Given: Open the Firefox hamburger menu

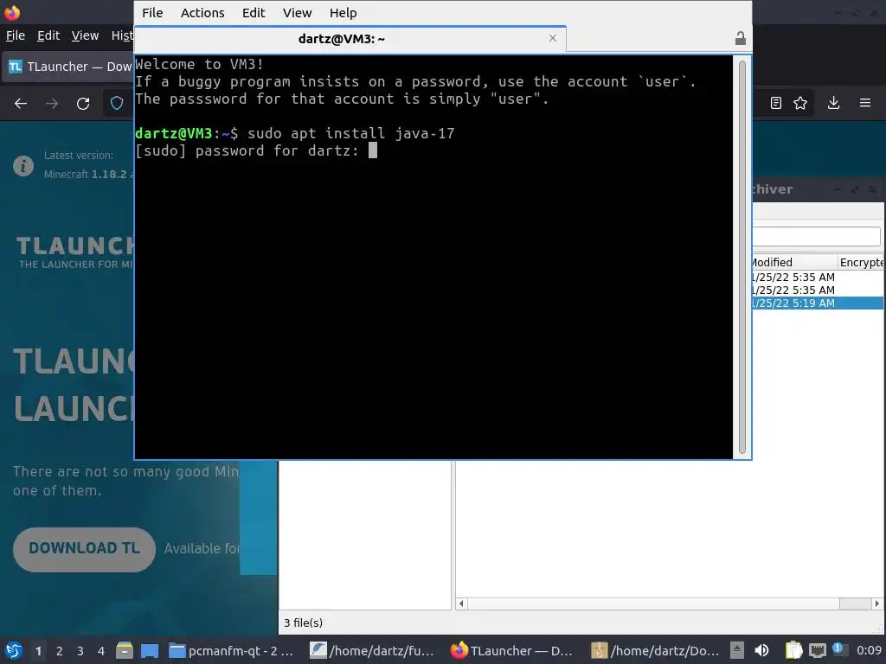Looking at the screenshot, I should click(865, 103).
